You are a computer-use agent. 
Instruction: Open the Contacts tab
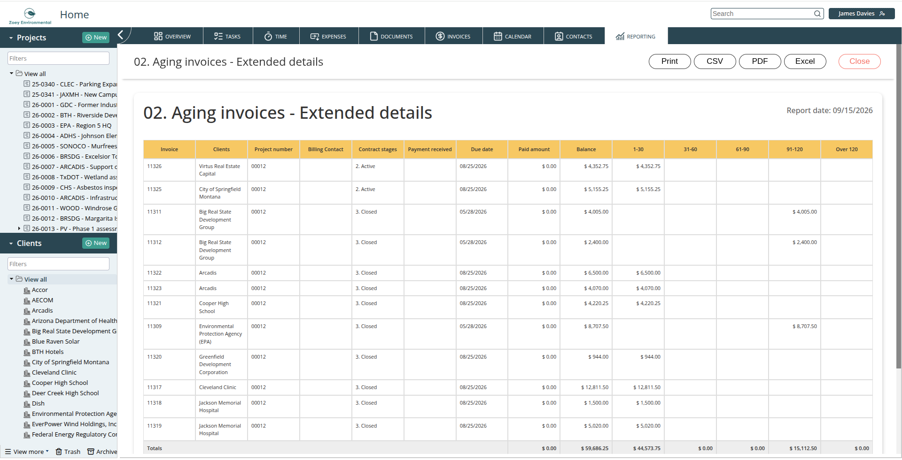pos(574,36)
